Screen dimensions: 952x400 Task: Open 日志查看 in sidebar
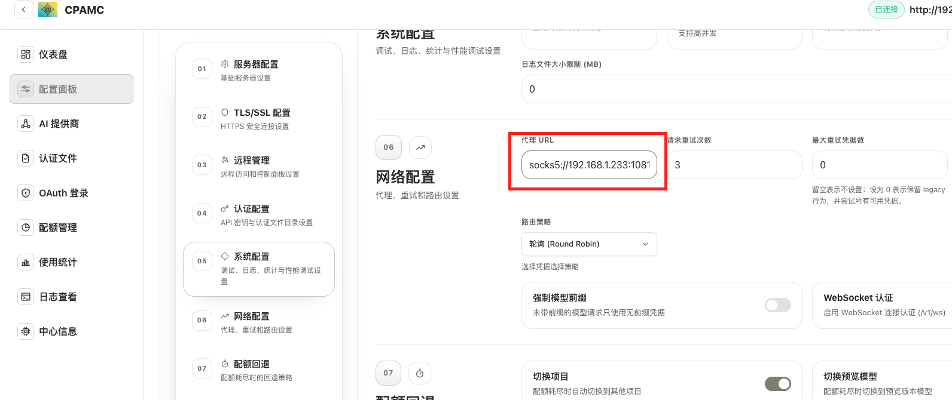pyautogui.click(x=71, y=297)
